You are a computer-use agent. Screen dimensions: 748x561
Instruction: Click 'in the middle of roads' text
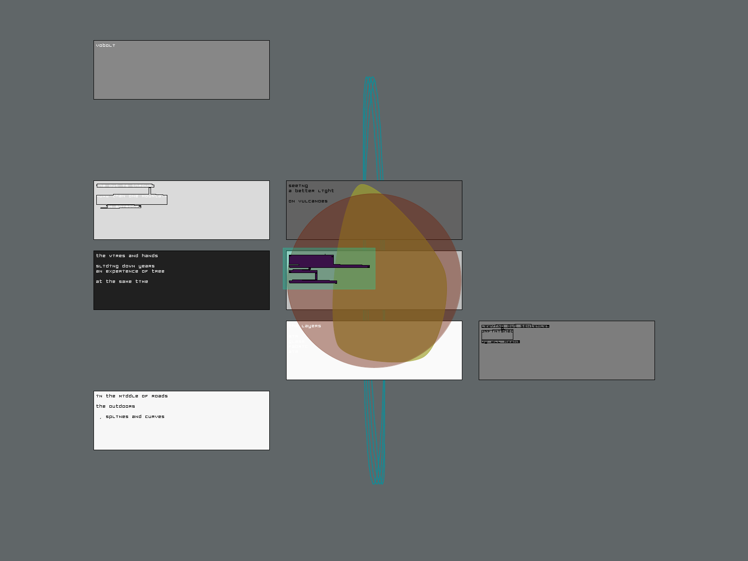coord(131,396)
